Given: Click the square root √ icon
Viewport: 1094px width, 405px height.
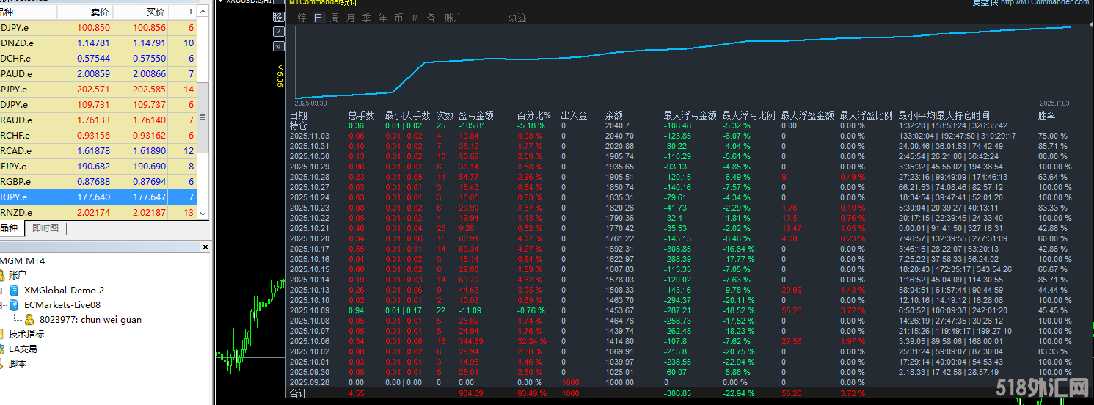Looking at the screenshot, I should 278,46.
